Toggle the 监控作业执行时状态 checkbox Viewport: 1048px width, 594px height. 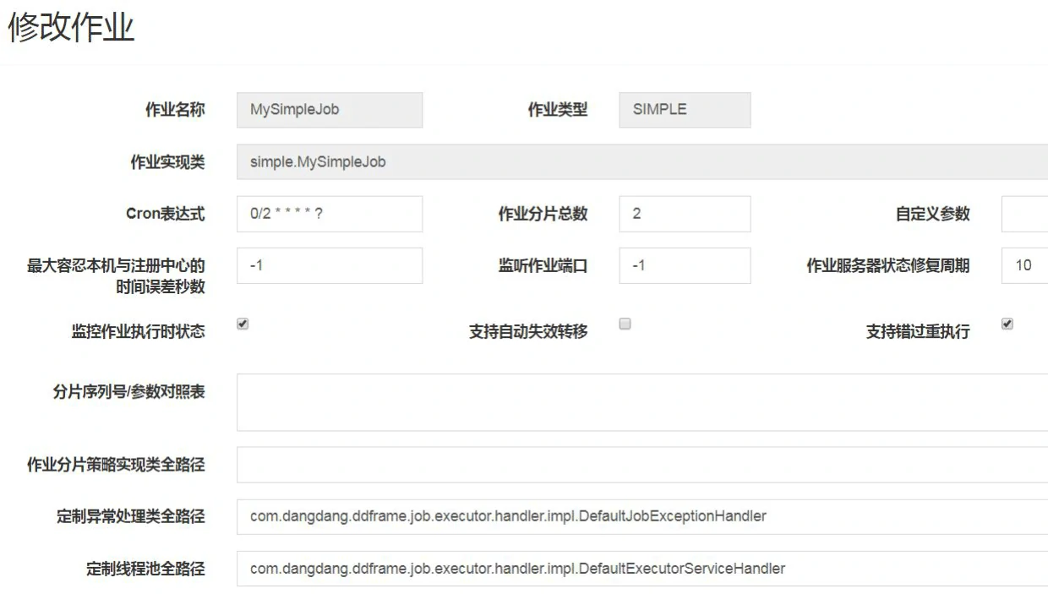(243, 324)
